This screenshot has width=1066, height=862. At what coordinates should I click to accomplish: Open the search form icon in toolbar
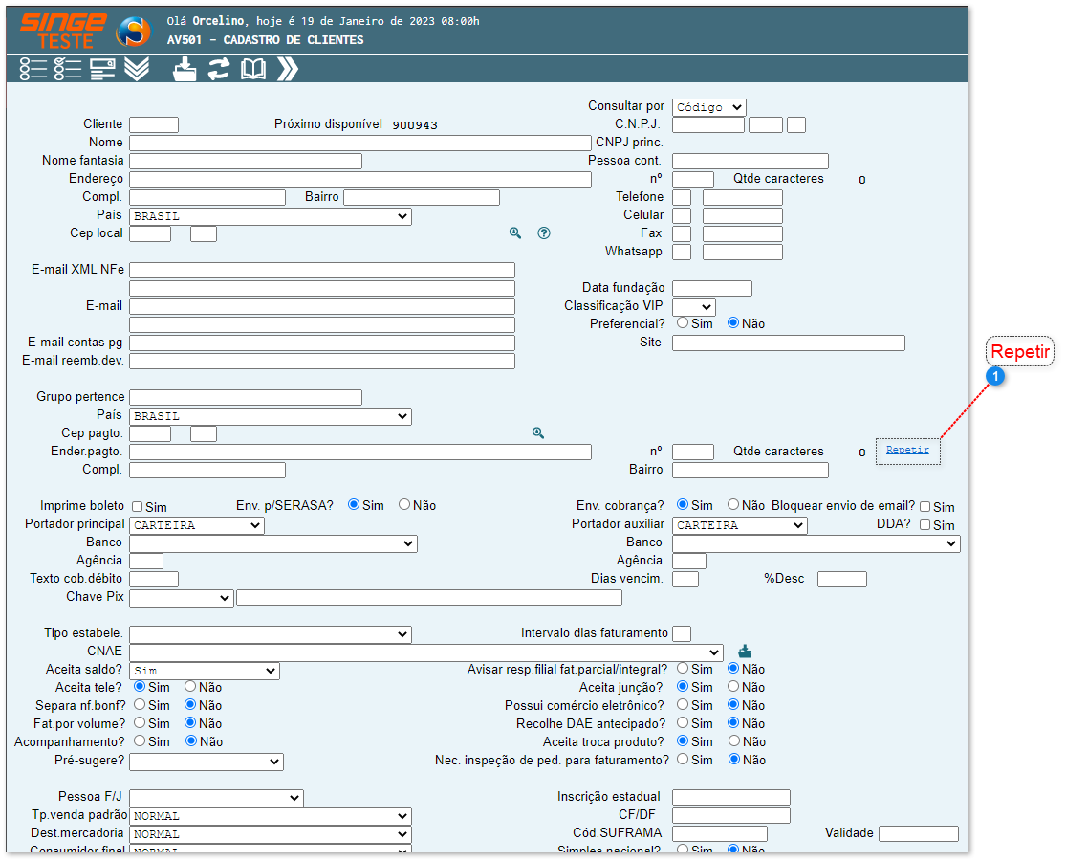pyautogui.click(x=102, y=69)
